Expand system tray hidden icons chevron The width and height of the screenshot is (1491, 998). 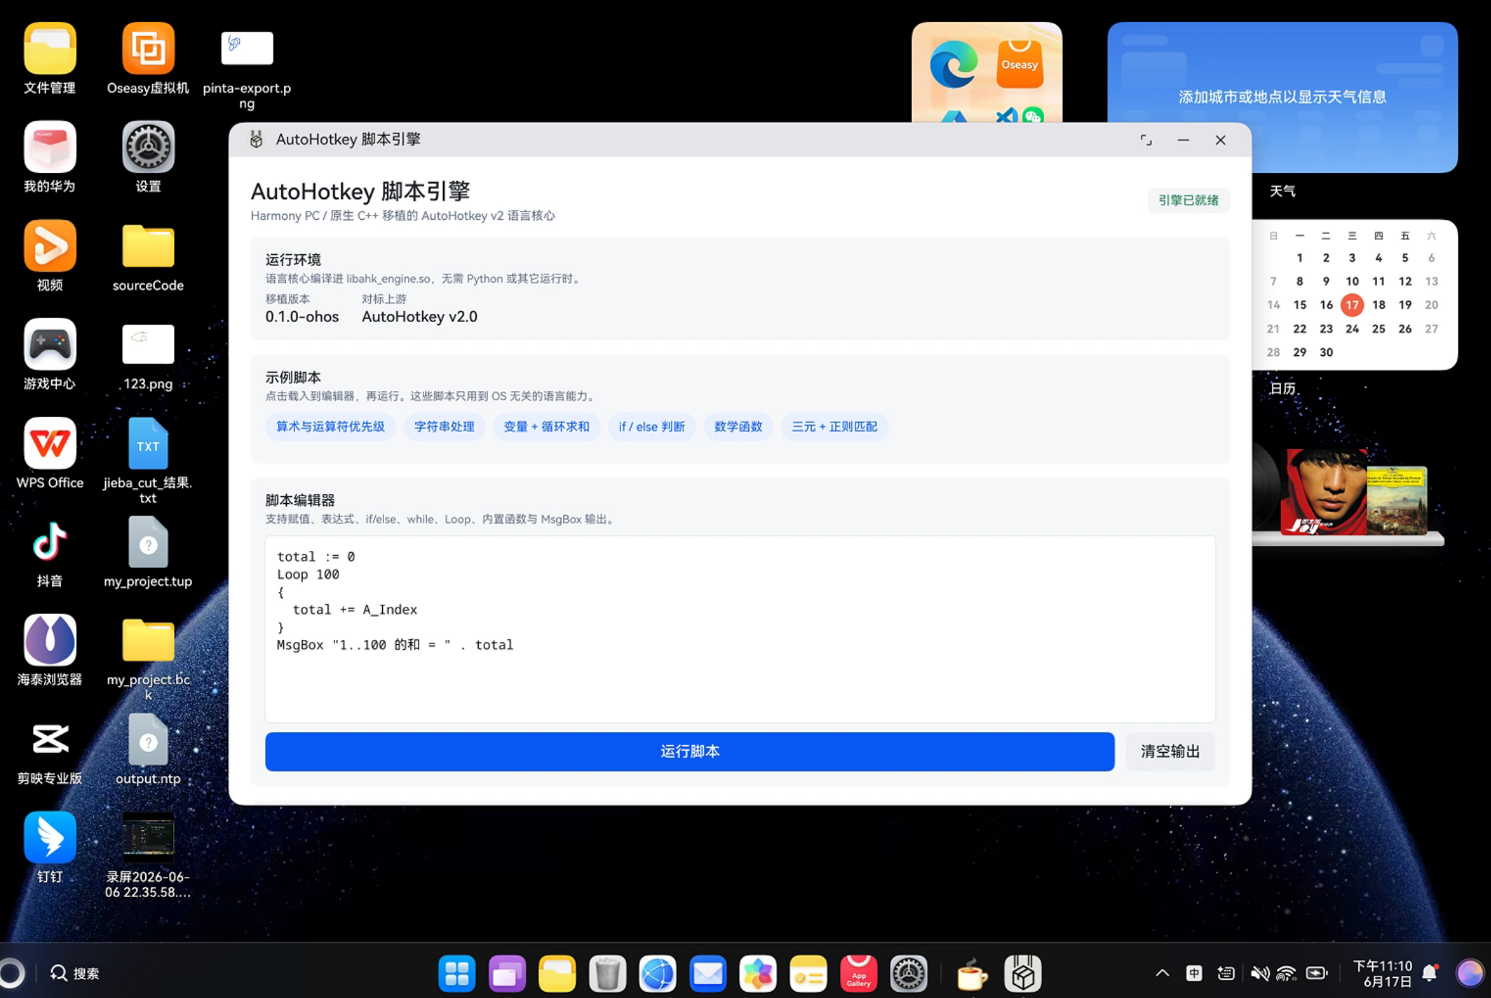[1162, 973]
